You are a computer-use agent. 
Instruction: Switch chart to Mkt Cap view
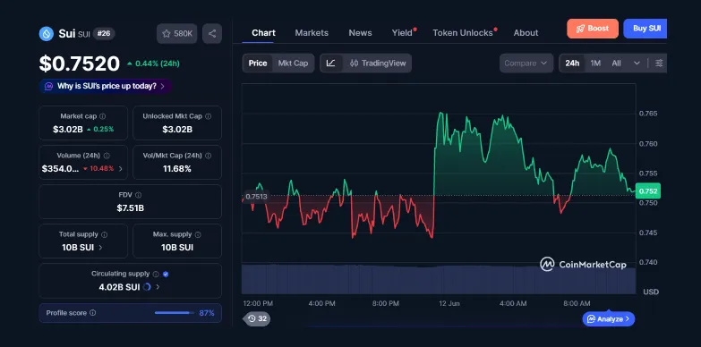pos(293,63)
